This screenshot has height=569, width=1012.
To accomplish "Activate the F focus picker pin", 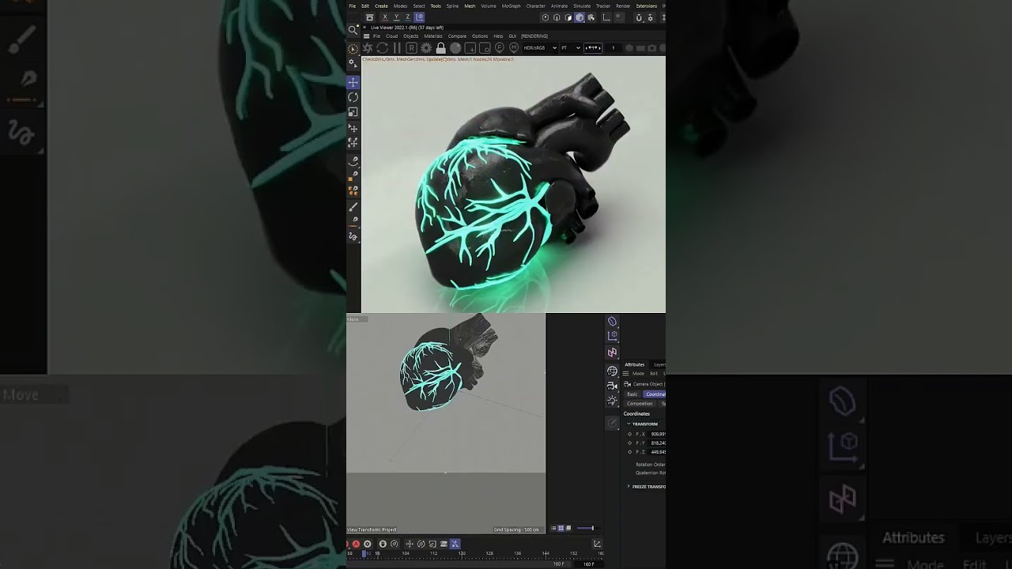I will [500, 47].
